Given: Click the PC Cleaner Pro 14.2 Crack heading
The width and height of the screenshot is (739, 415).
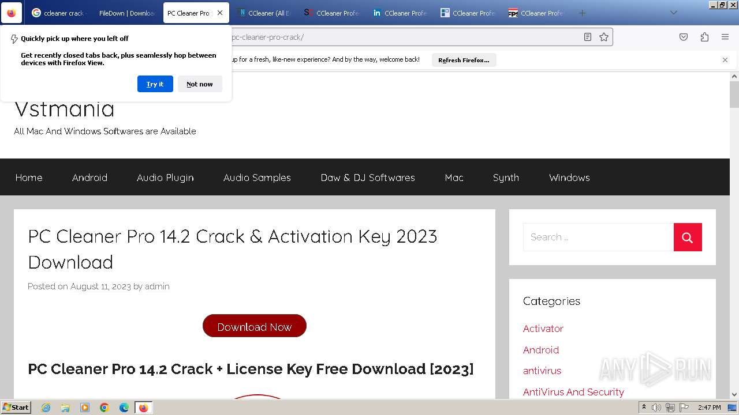Looking at the screenshot, I should pyautogui.click(x=232, y=249).
